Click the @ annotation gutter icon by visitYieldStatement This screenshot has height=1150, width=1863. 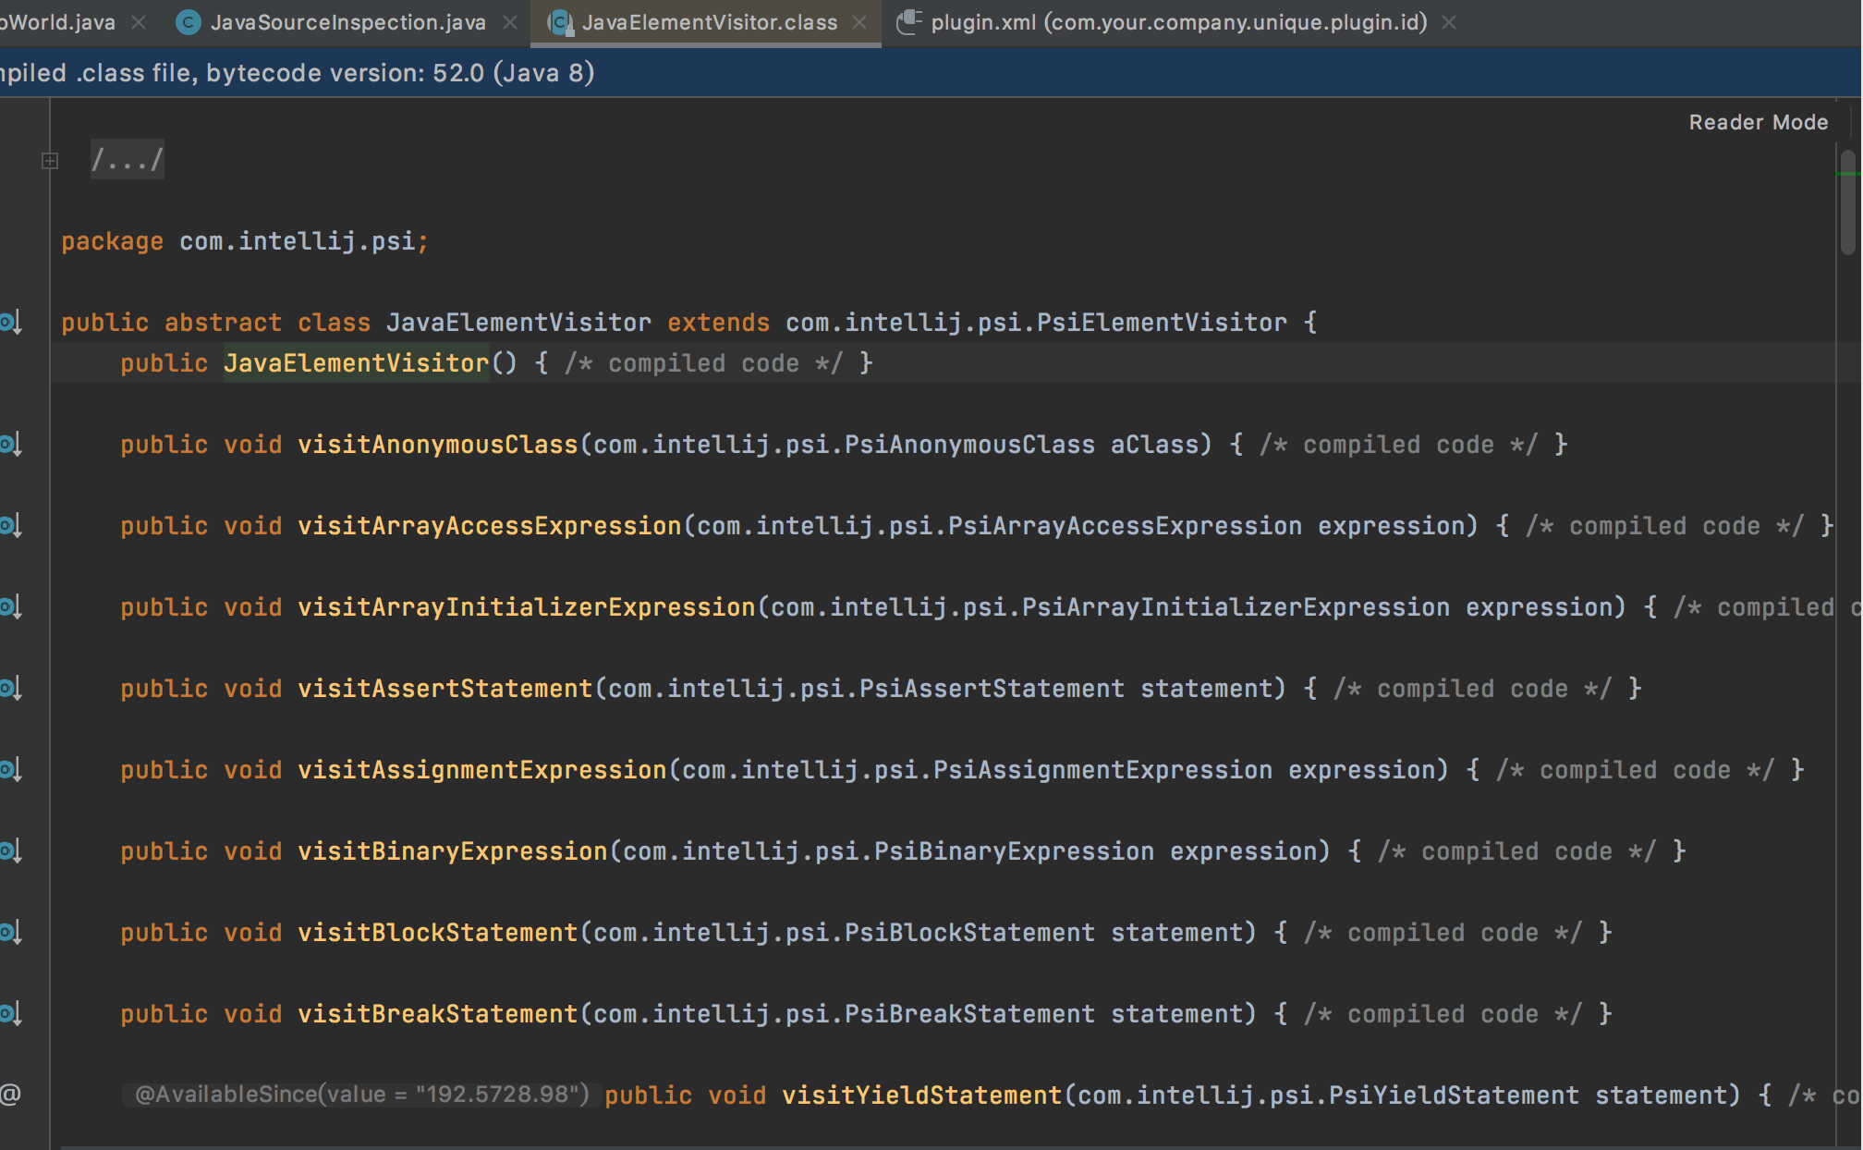point(10,1095)
